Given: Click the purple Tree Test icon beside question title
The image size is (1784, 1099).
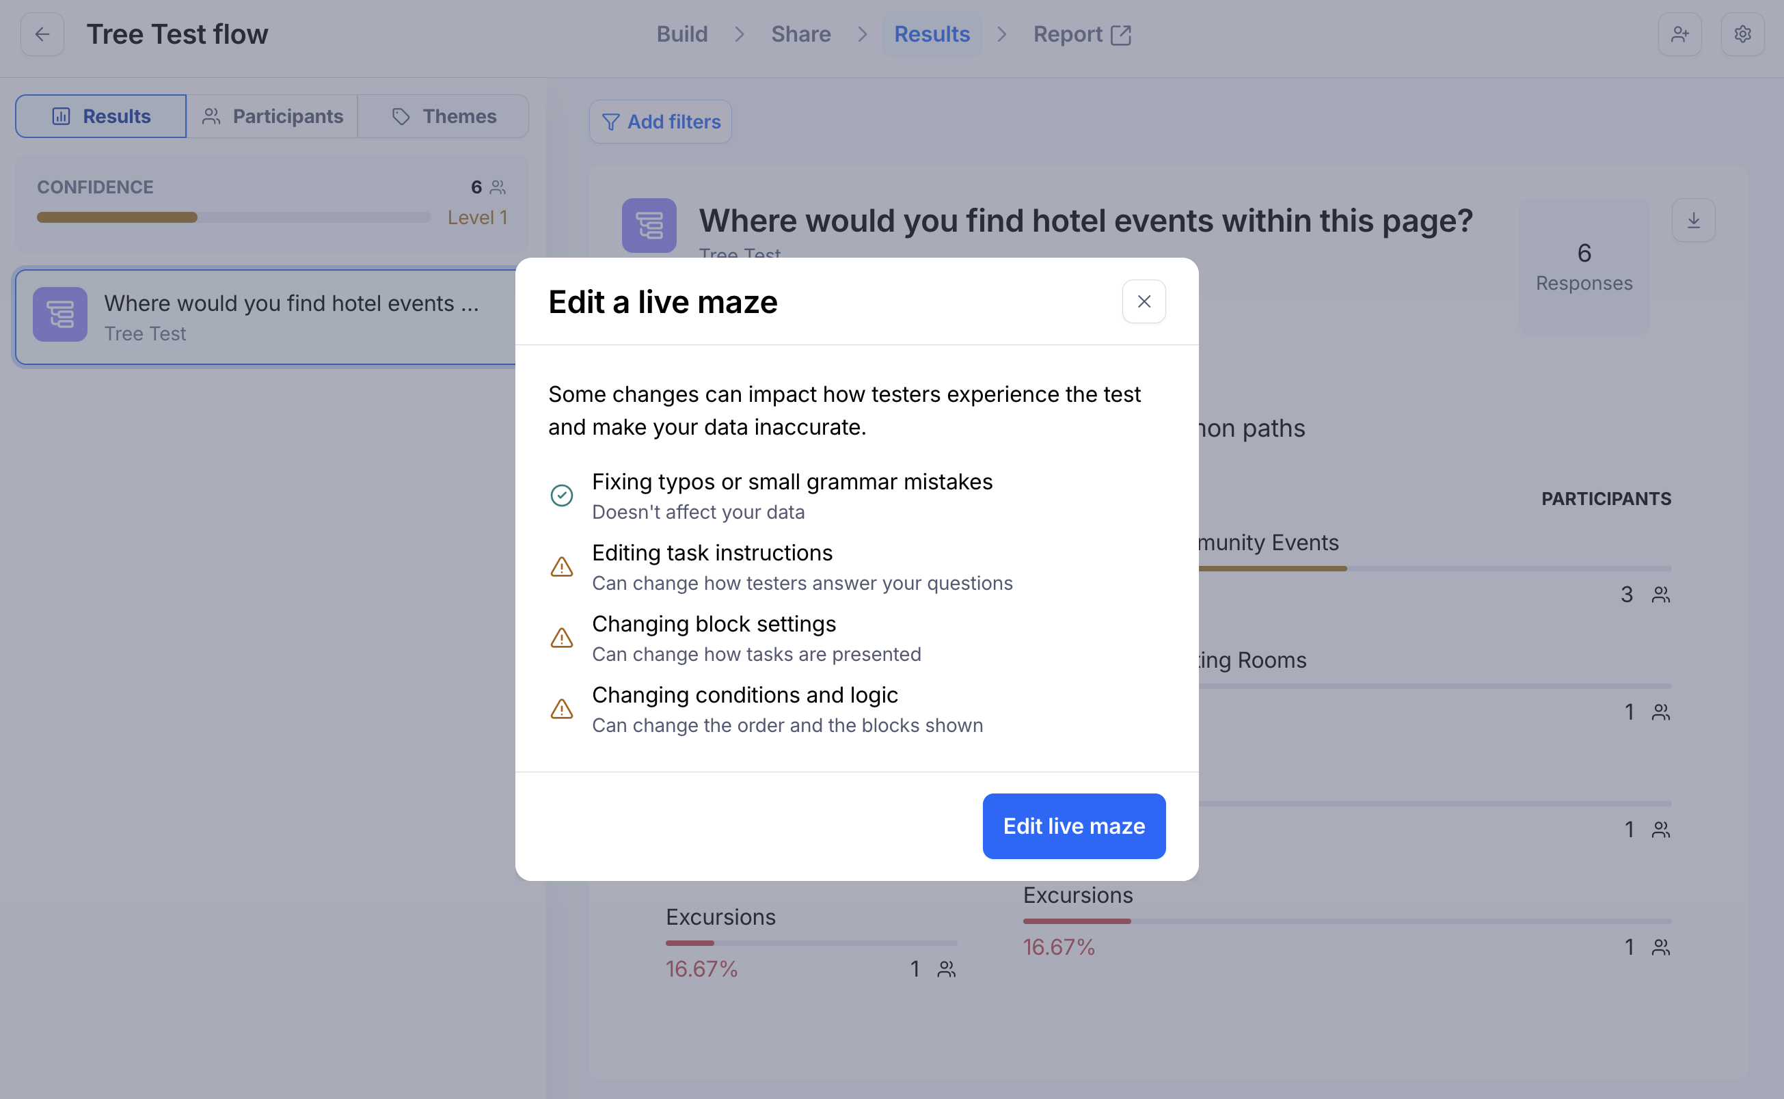Looking at the screenshot, I should pyautogui.click(x=649, y=226).
